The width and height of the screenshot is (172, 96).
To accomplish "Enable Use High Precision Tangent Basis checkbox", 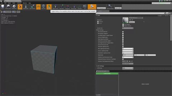I will [123, 43].
